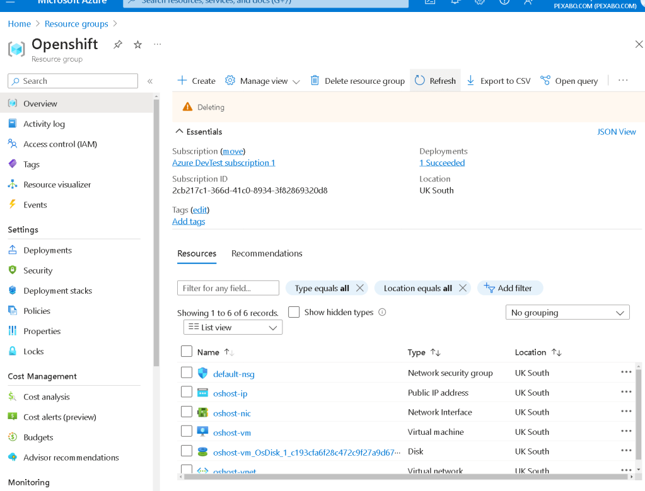The height and width of the screenshot is (491, 645).
Task: Click the Access control (IAM) icon
Action: pos(13,144)
